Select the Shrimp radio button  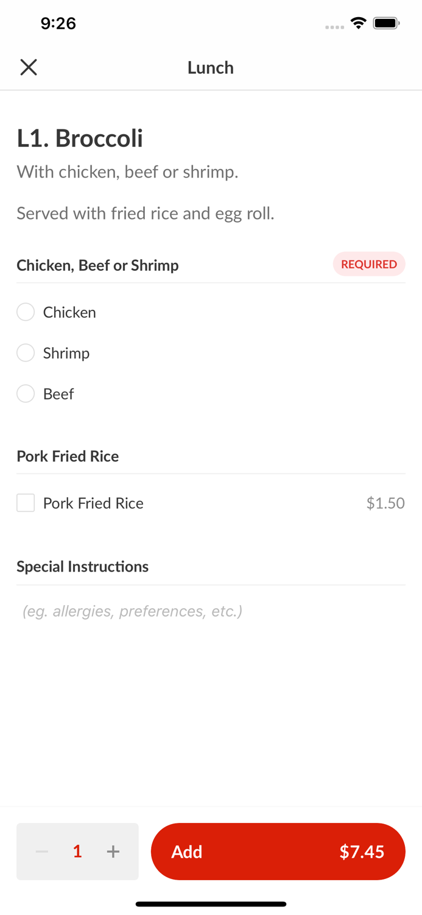coord(26,353)
